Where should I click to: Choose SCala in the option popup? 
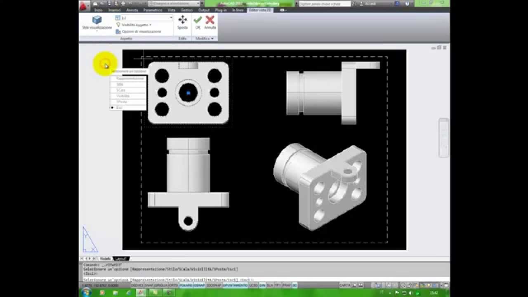coord(128,90)
